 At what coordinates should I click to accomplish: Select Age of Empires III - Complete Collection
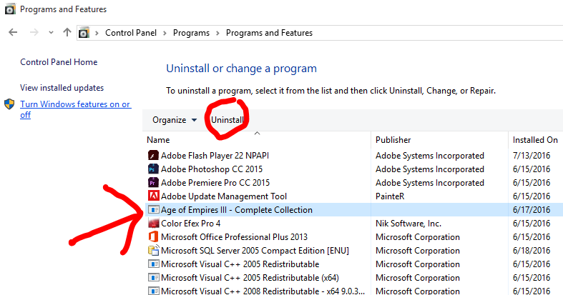point(237,210)
